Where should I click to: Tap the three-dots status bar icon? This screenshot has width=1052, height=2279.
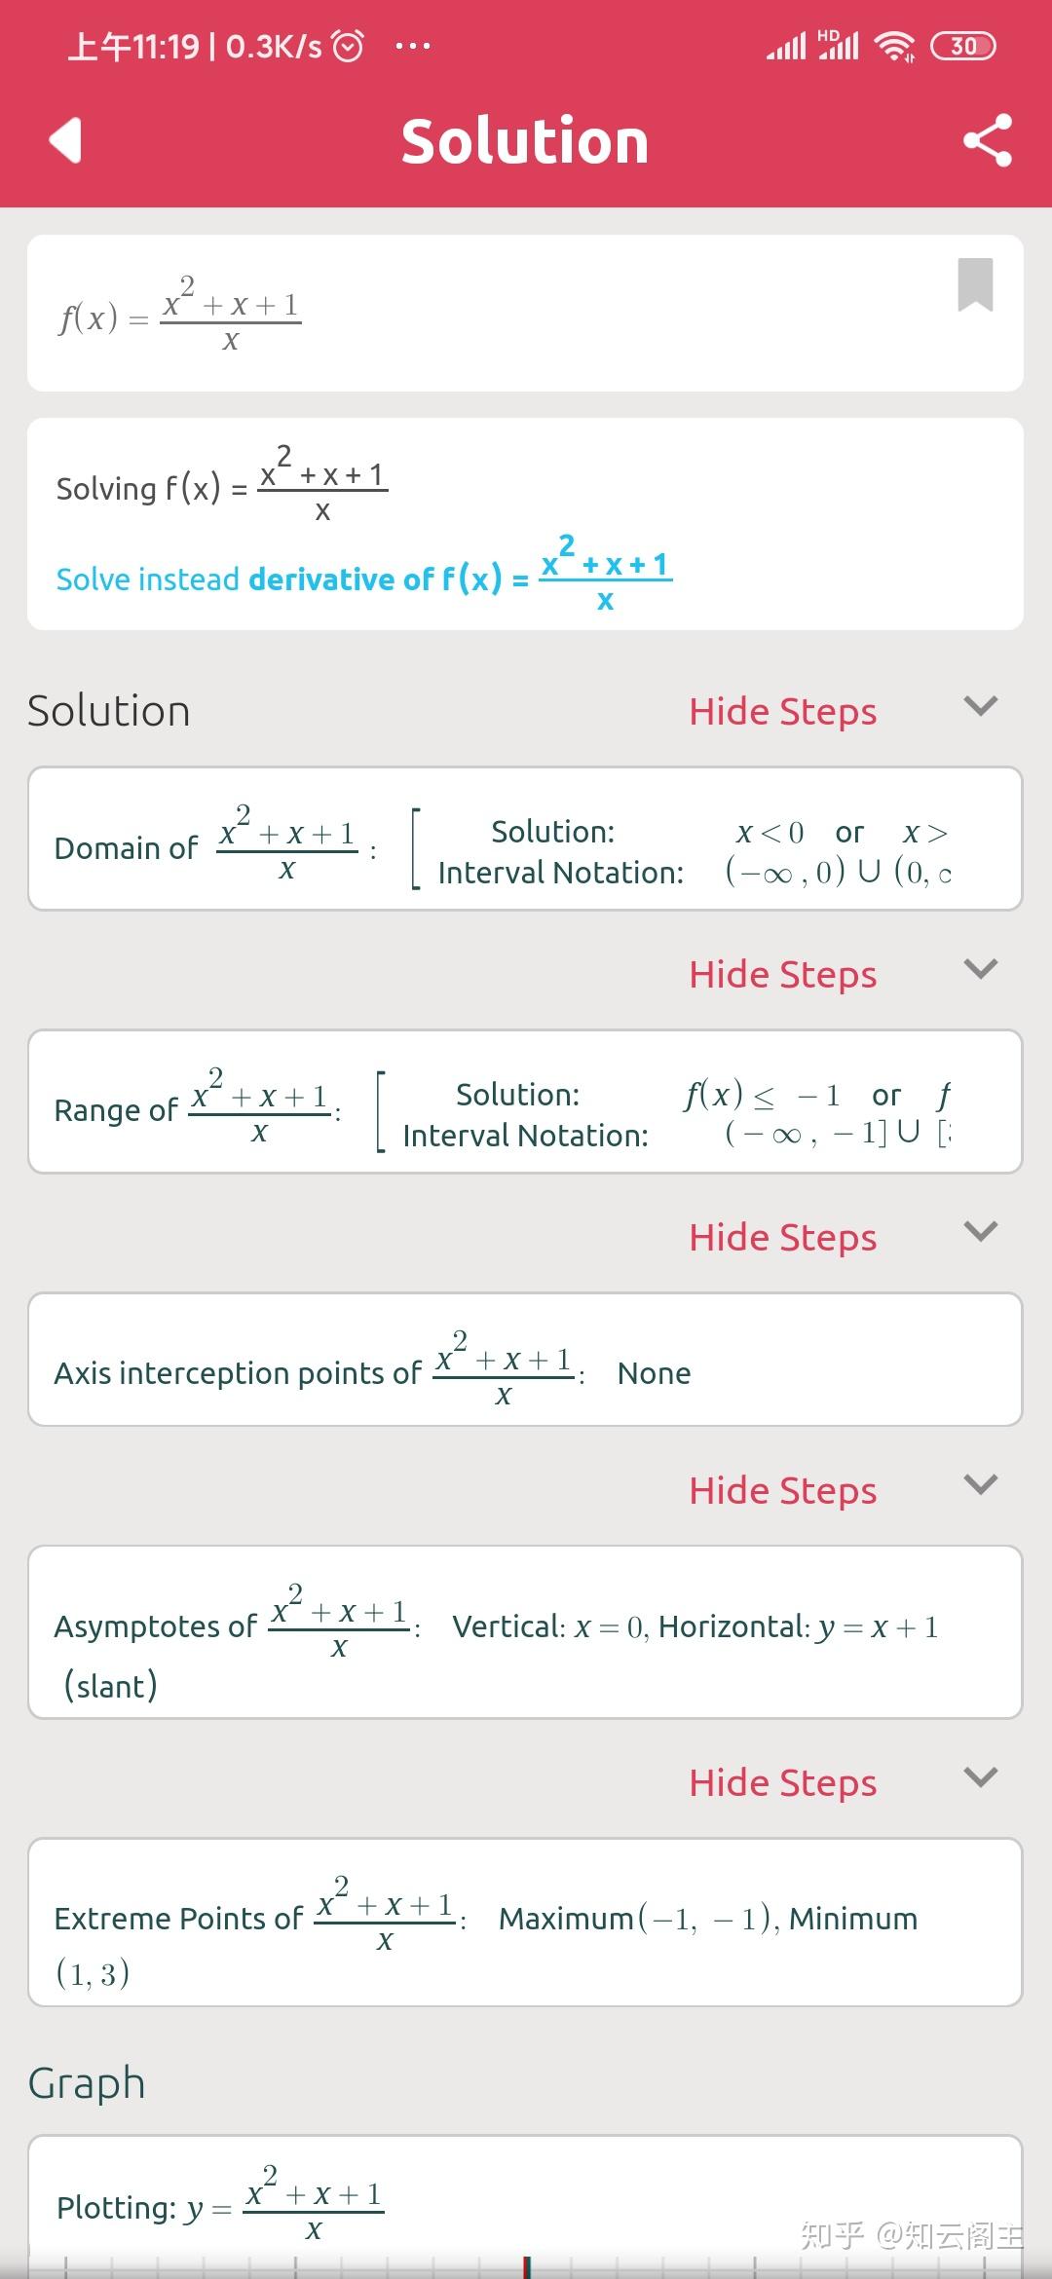[x=413, y=46]
